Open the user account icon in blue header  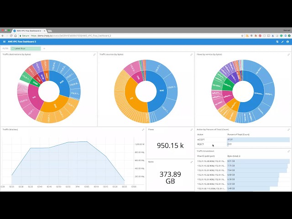pos(287,42)
